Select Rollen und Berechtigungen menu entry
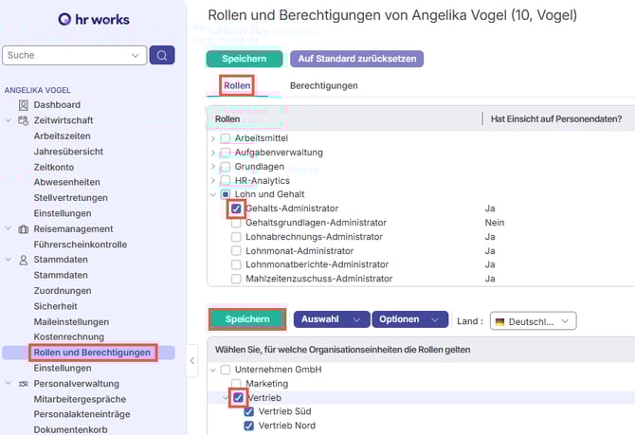Image resolution: width=635 pixels, height=435 pixels. [x=89, y=353]
